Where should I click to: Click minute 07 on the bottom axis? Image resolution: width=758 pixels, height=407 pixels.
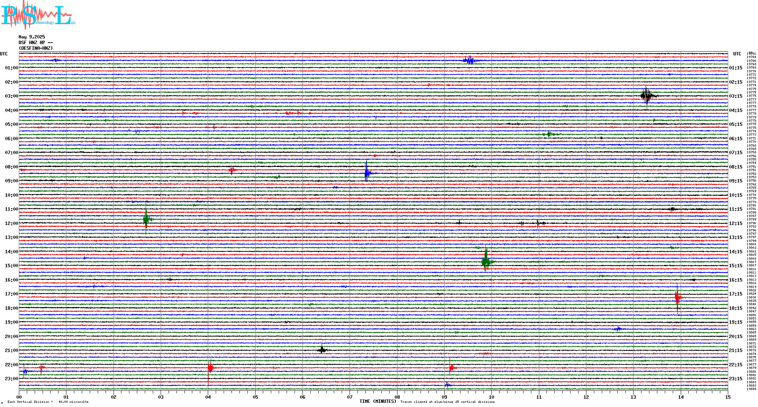350,397
